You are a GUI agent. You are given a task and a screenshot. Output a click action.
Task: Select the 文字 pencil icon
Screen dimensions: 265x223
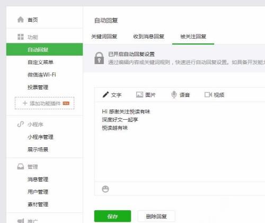pyautogui.click(x=105, y=95)
